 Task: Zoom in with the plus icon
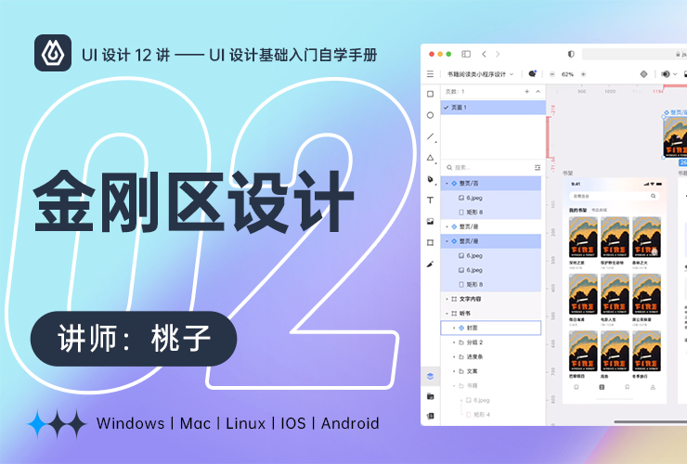(x=583, y=74)
